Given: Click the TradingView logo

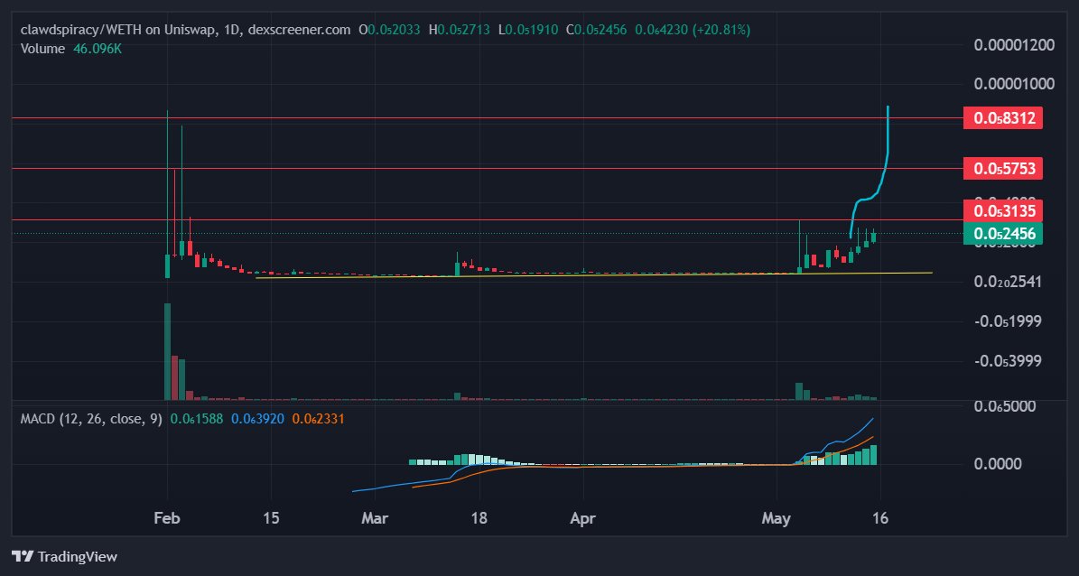Looking at the screenshot, I should pyautogui.click(x=65, y=556).
